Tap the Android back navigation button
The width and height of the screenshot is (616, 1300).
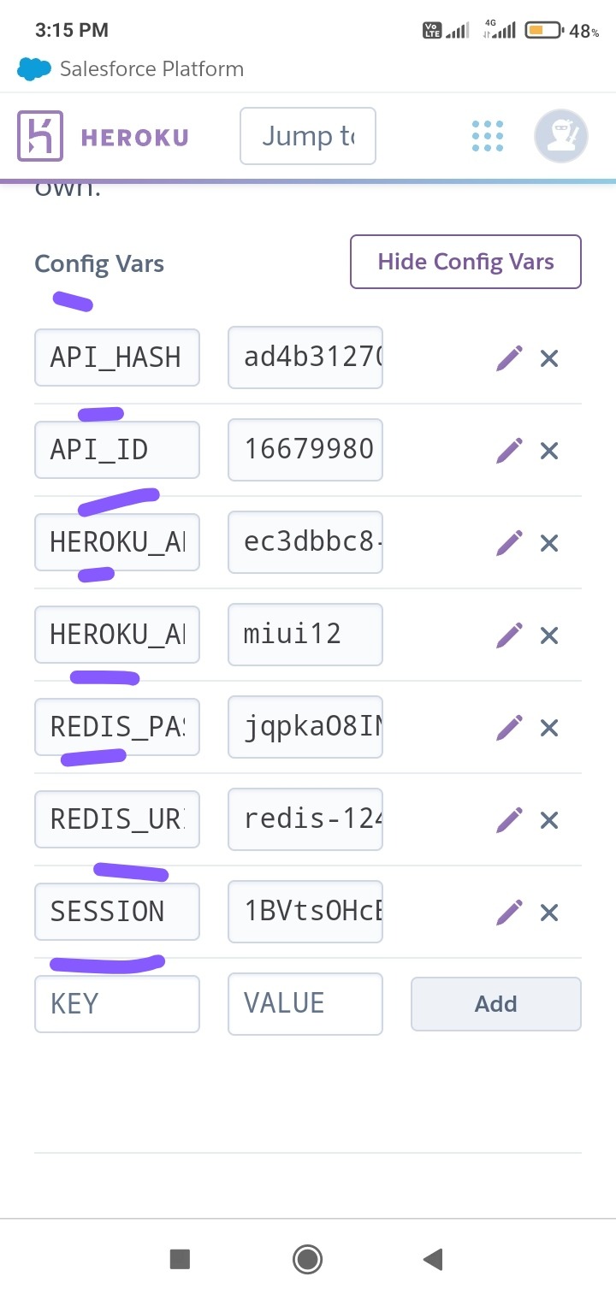(x=433, y=1258)
